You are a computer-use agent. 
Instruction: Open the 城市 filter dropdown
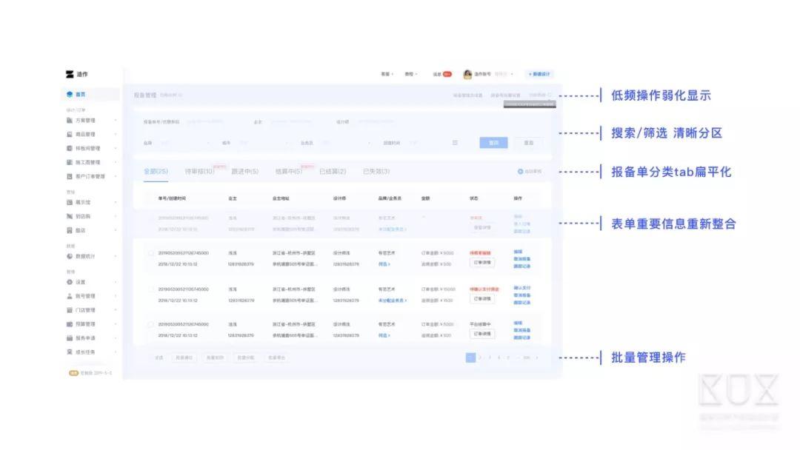coord(262,143)
